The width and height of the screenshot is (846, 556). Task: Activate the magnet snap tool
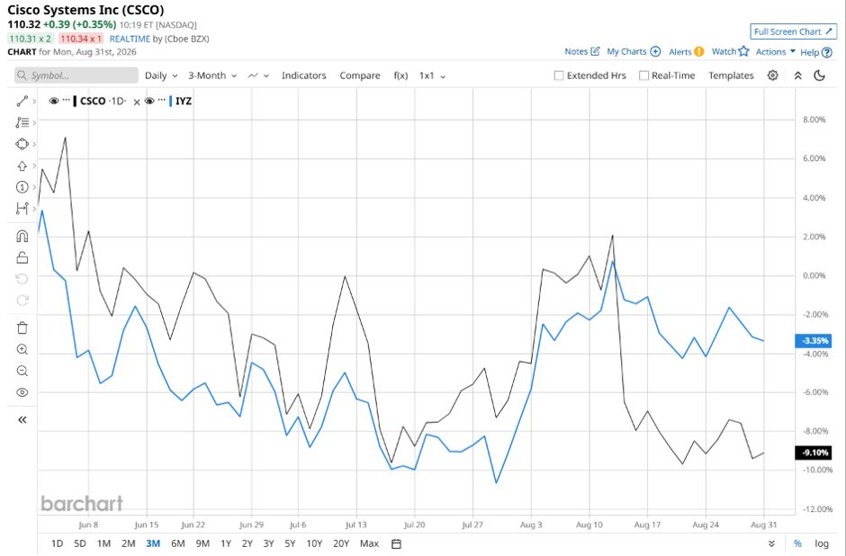tap(22, 236)
